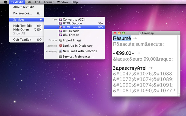Click the line starting with &#1047;
This screenshot has height=116, width=186.
tap(143, 74)
